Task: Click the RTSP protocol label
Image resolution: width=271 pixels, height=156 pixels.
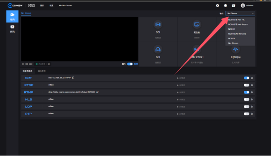Action: pyautogui.click(x=29, y=85)
